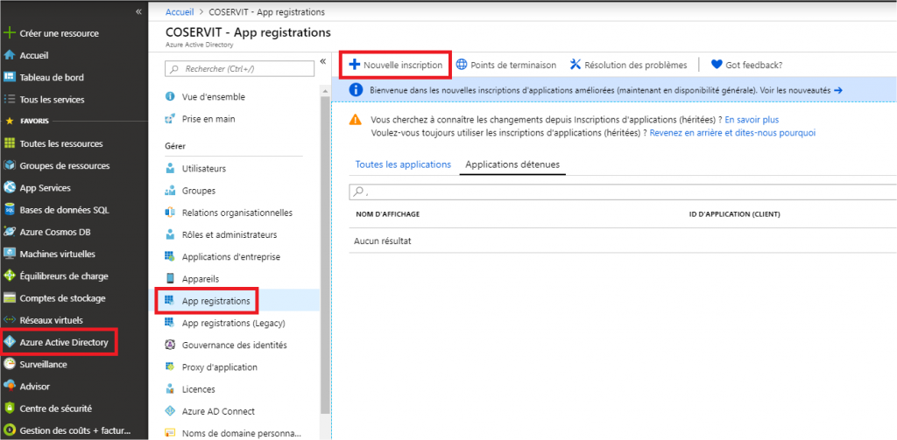Open Machines virtuelles via its monitor icon
897x440 pixels.
coord(9,254)
